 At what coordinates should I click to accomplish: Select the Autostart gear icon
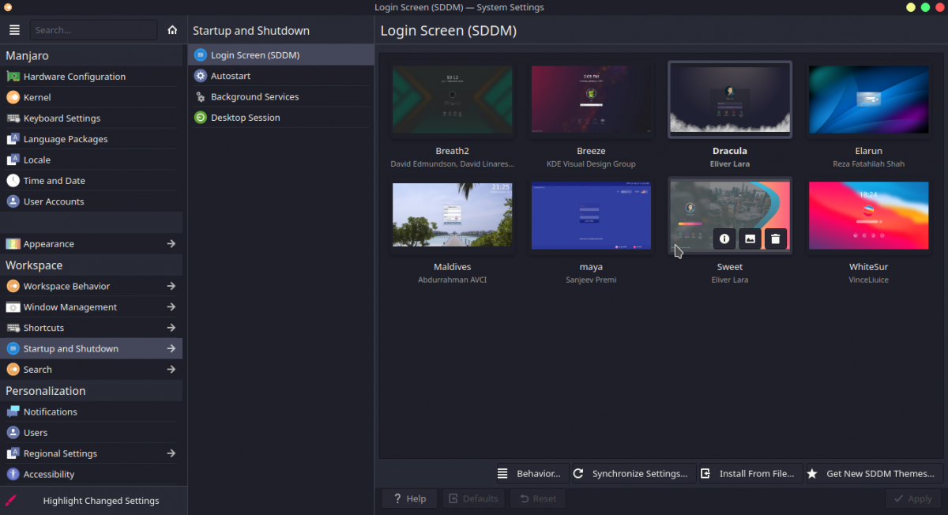tap(201, 75)
